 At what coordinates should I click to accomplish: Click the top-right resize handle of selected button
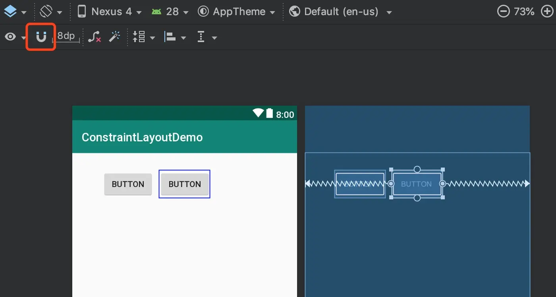443,170
